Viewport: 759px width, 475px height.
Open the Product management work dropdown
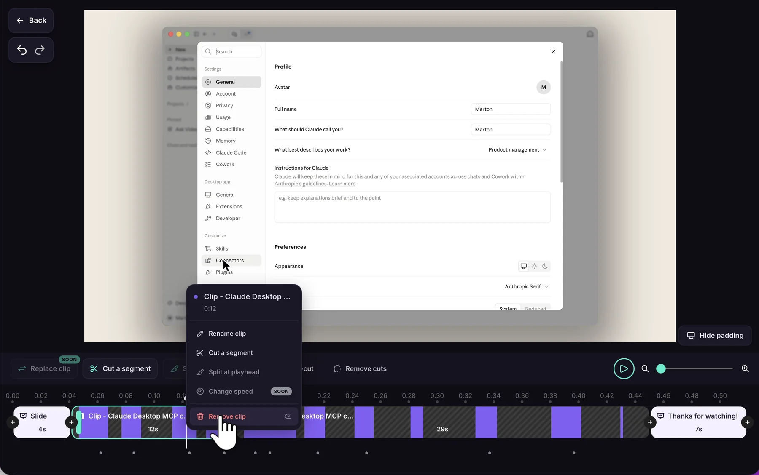point(517,149)
